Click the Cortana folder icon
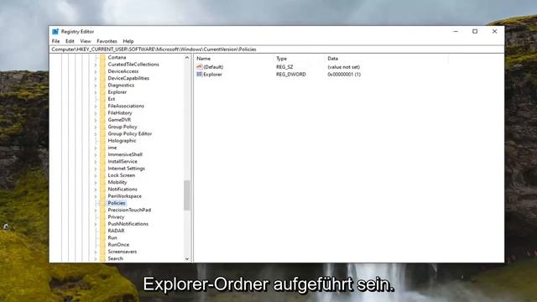Image resolution: width=537 pixels, height=302 pixels. click(102, 58)
